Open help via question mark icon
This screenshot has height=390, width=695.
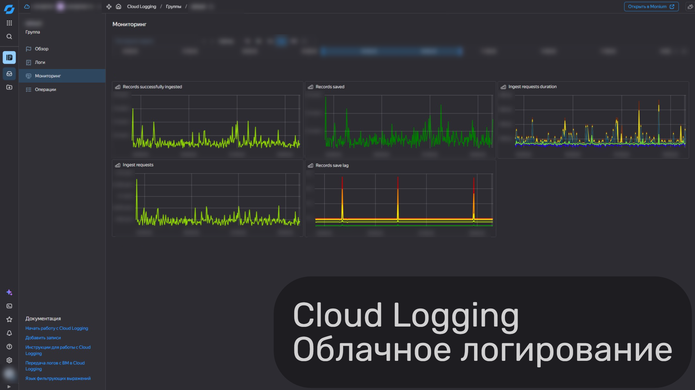[x=9, y=347]
